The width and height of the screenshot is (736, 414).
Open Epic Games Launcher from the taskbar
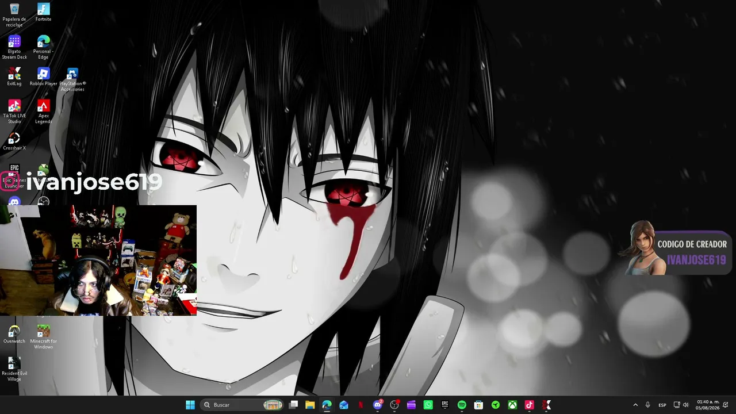[x=444, y=405]
